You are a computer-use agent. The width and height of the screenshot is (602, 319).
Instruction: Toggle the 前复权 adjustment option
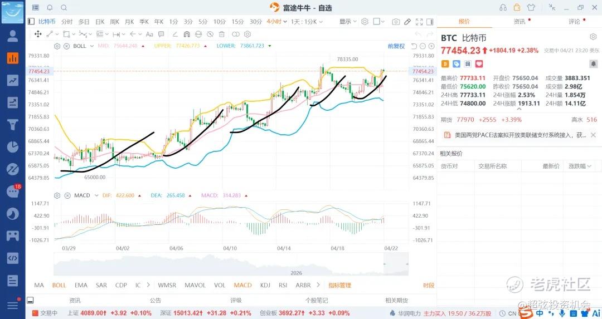point(396,46)
